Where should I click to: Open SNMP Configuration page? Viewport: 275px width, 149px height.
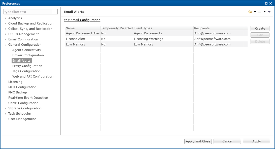click(23, 103)
